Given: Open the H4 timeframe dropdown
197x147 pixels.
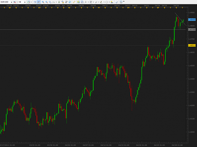Looking at the screenshot, I should click(x=25, y=2).
